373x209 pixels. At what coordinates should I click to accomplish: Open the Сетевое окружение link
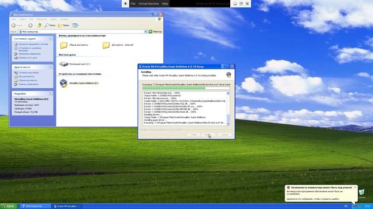click(29, 73)
